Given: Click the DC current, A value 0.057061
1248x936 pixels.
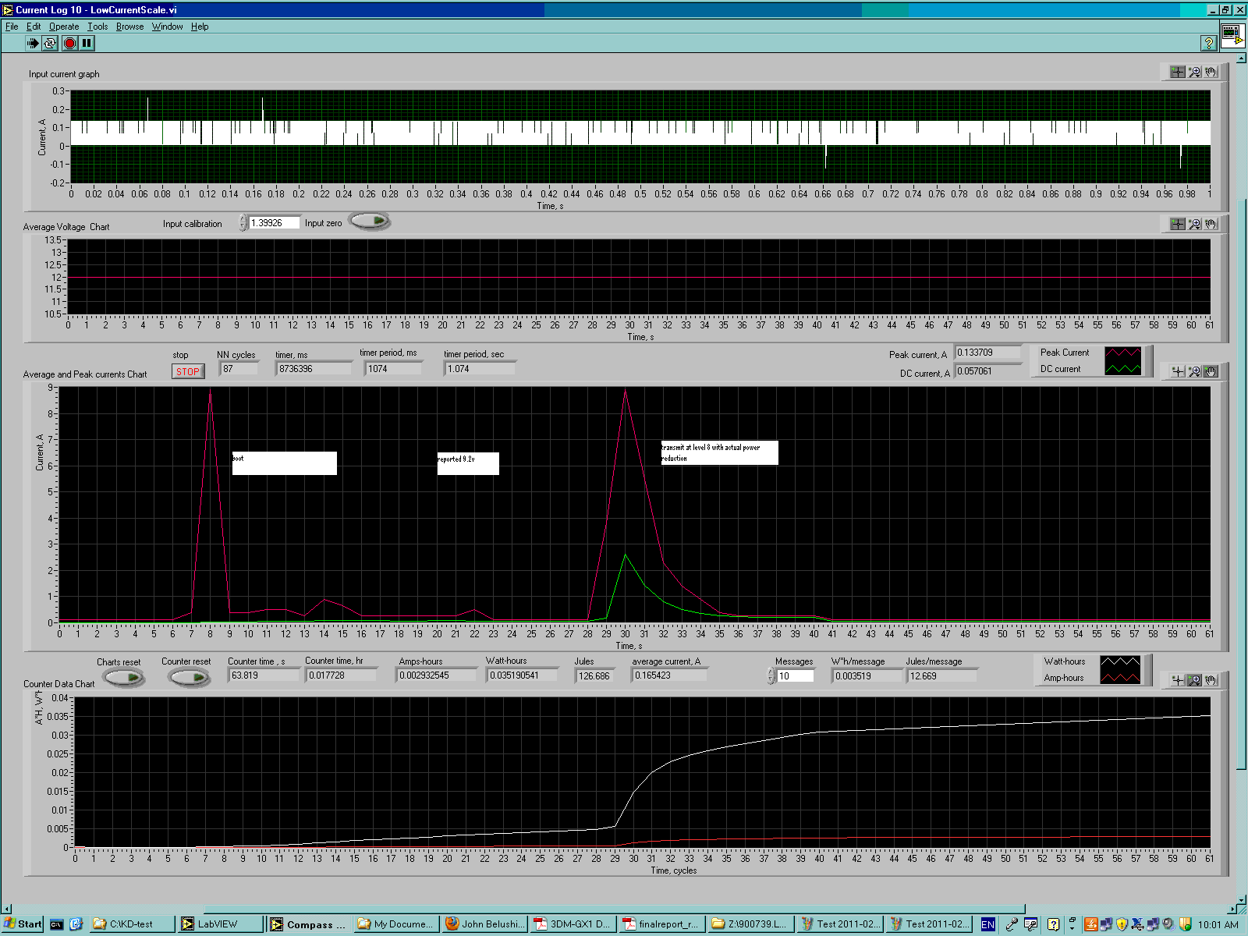Looking at the screenshot, I should click(x=987, y=371).
